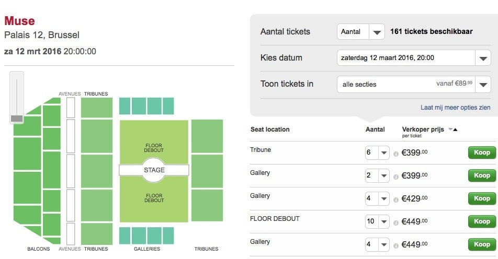
Task: Click the STAGE circle on the map
Action: pos(154,170)
